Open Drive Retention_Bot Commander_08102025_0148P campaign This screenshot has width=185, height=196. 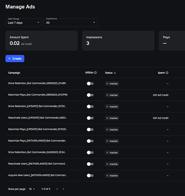(38, 83)
